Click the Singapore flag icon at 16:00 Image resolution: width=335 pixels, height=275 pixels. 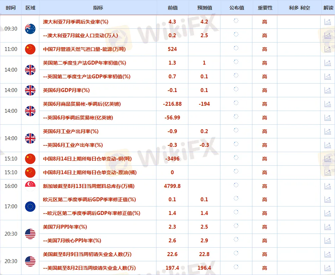pos(30,186)
